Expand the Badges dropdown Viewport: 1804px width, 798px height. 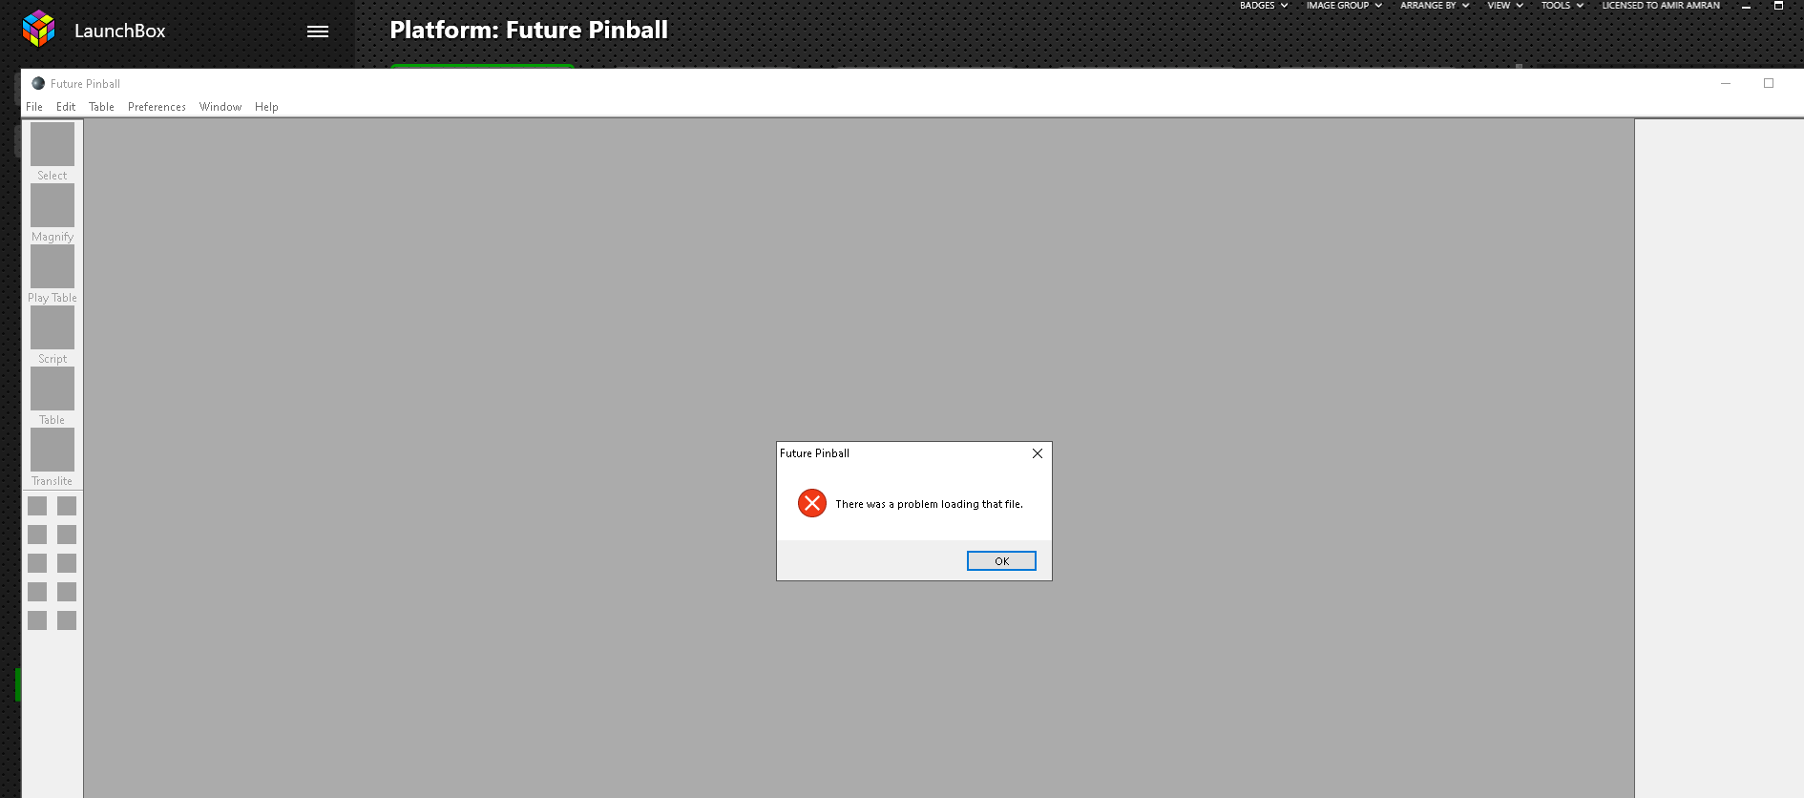click(1264, 6)
